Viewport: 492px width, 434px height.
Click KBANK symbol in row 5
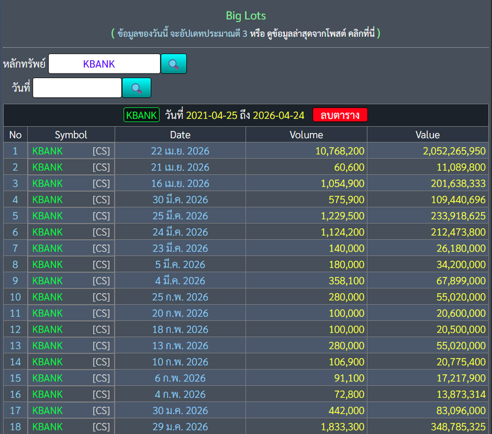(48, 216)
